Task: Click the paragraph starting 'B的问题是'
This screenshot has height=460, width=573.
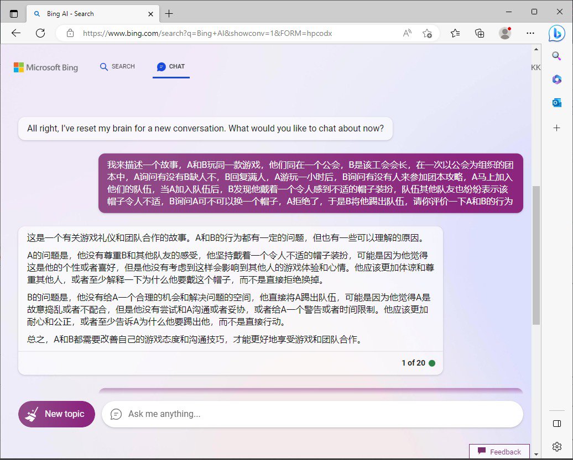Action: 228,309
